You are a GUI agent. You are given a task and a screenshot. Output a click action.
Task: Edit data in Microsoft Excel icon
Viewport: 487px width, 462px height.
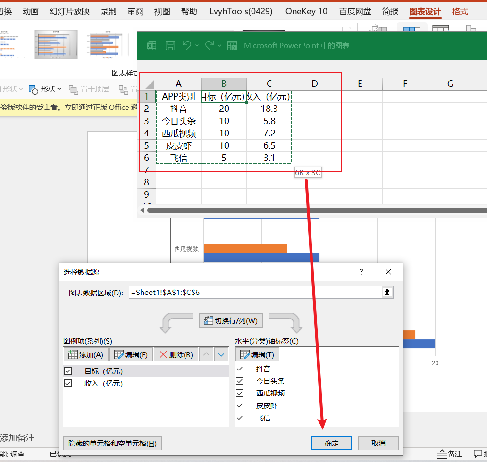click(232, 46)
